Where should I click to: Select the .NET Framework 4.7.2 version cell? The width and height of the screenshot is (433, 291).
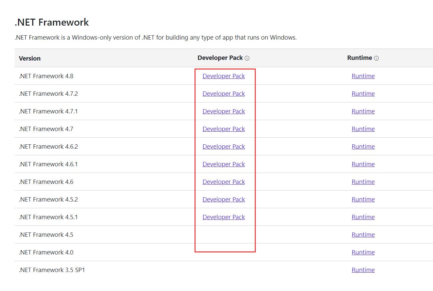pos(48,94)
